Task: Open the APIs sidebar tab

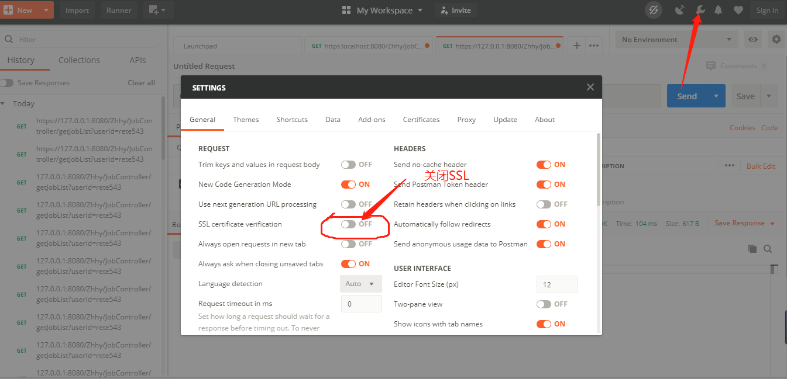Action: (x=138, y=60)
